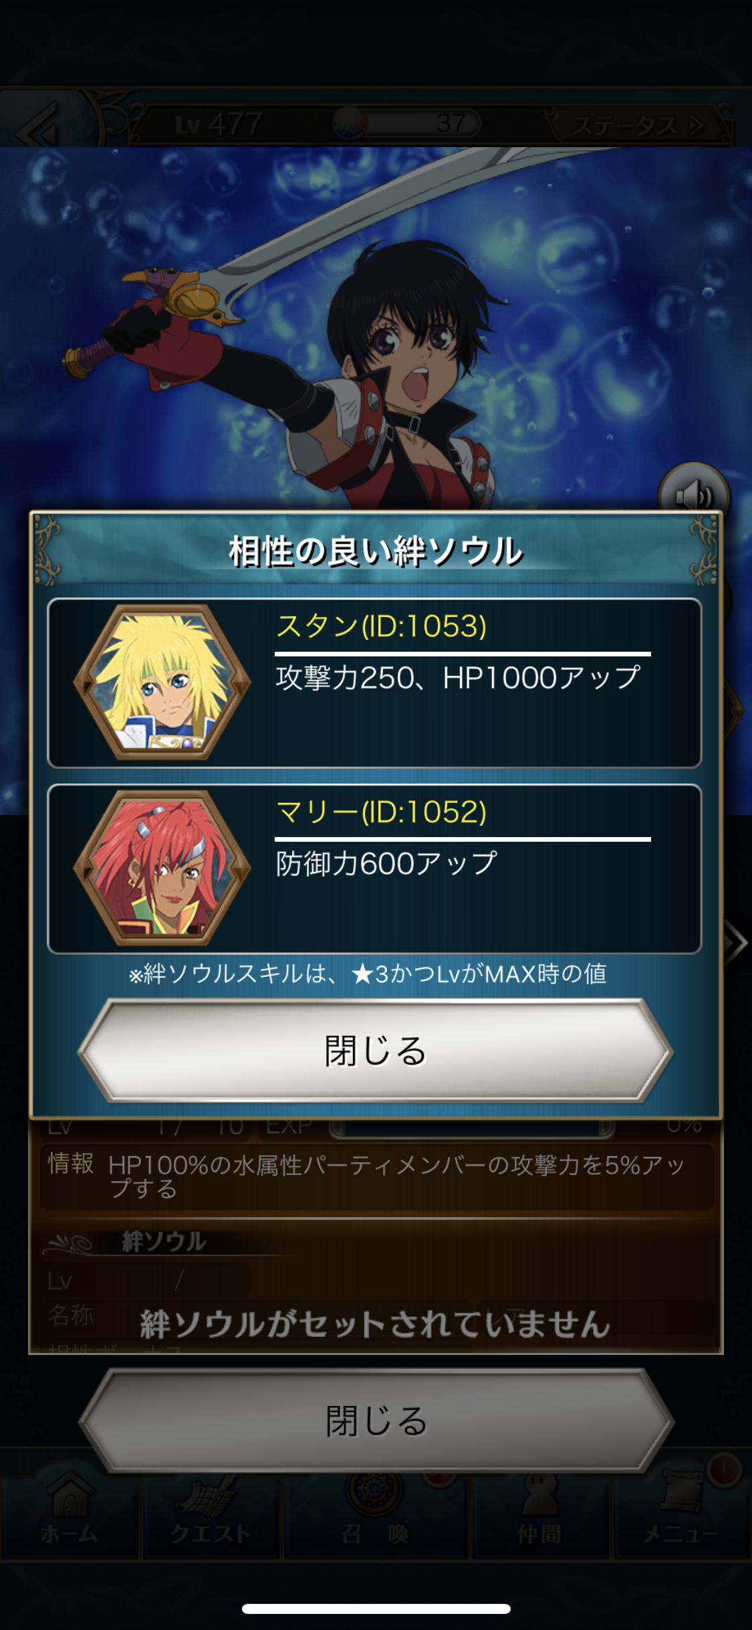The image size is (752, 1630).
Task: Click right chevron arrow beside dialog
Action: coord(735,942)
